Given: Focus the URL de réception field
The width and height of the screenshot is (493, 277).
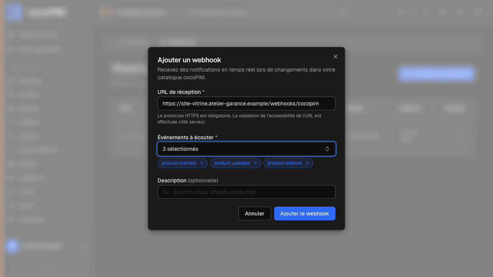Looking at the screenshot, I should pyautogui.click(x=246, y=103).
